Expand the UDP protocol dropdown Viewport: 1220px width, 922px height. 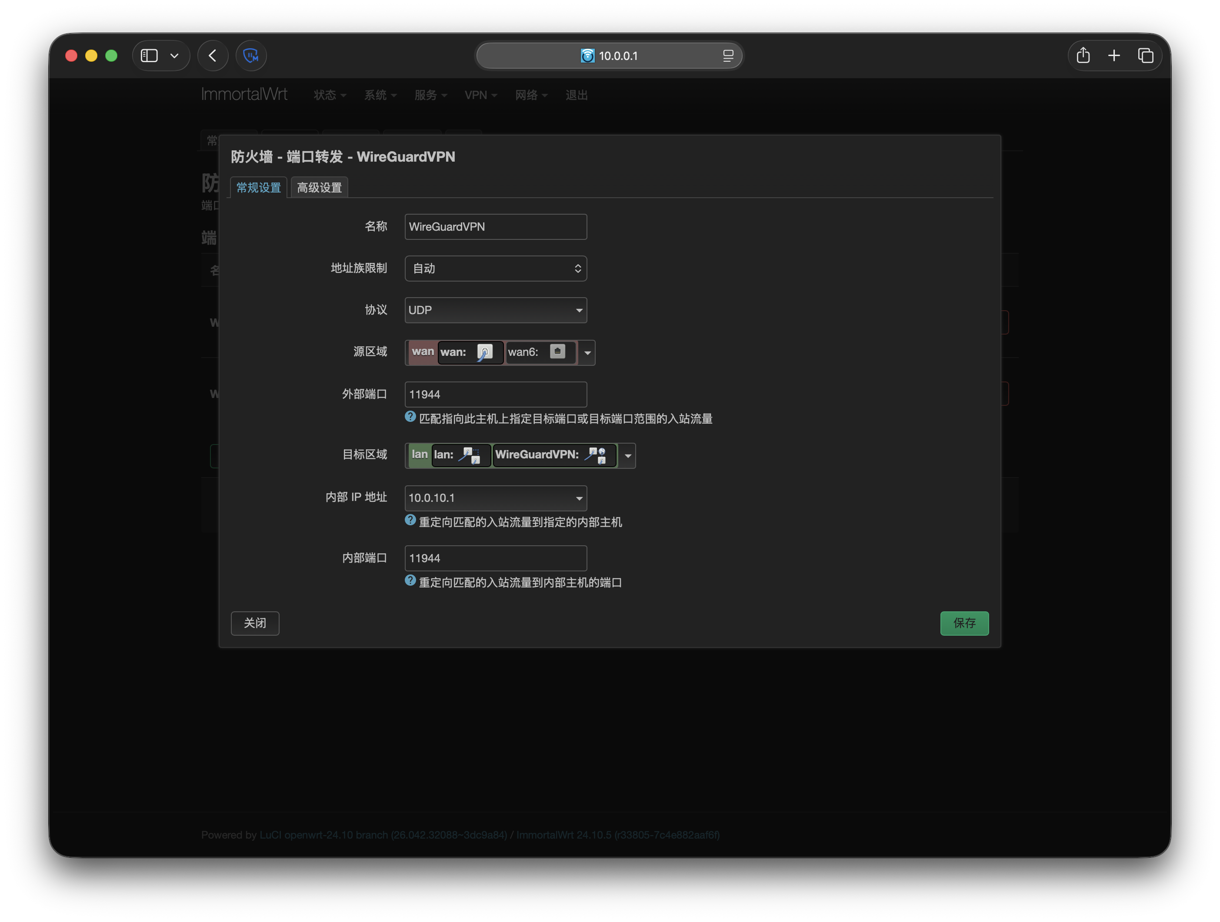(x=495, y=310)
